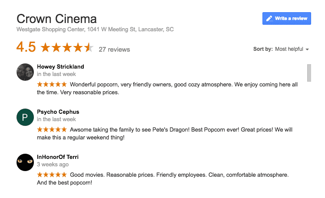
Task: Click the Write a review button
Action: tap(286, 18)
